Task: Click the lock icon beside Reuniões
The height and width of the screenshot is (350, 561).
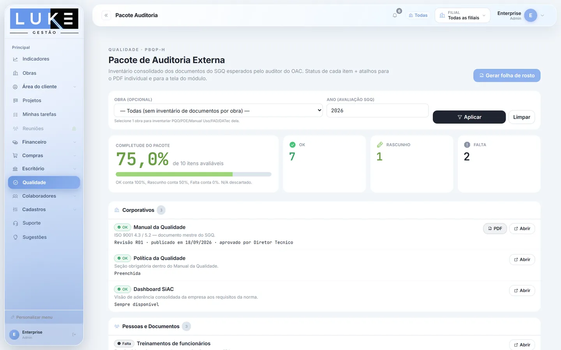Action: [74, 129]
